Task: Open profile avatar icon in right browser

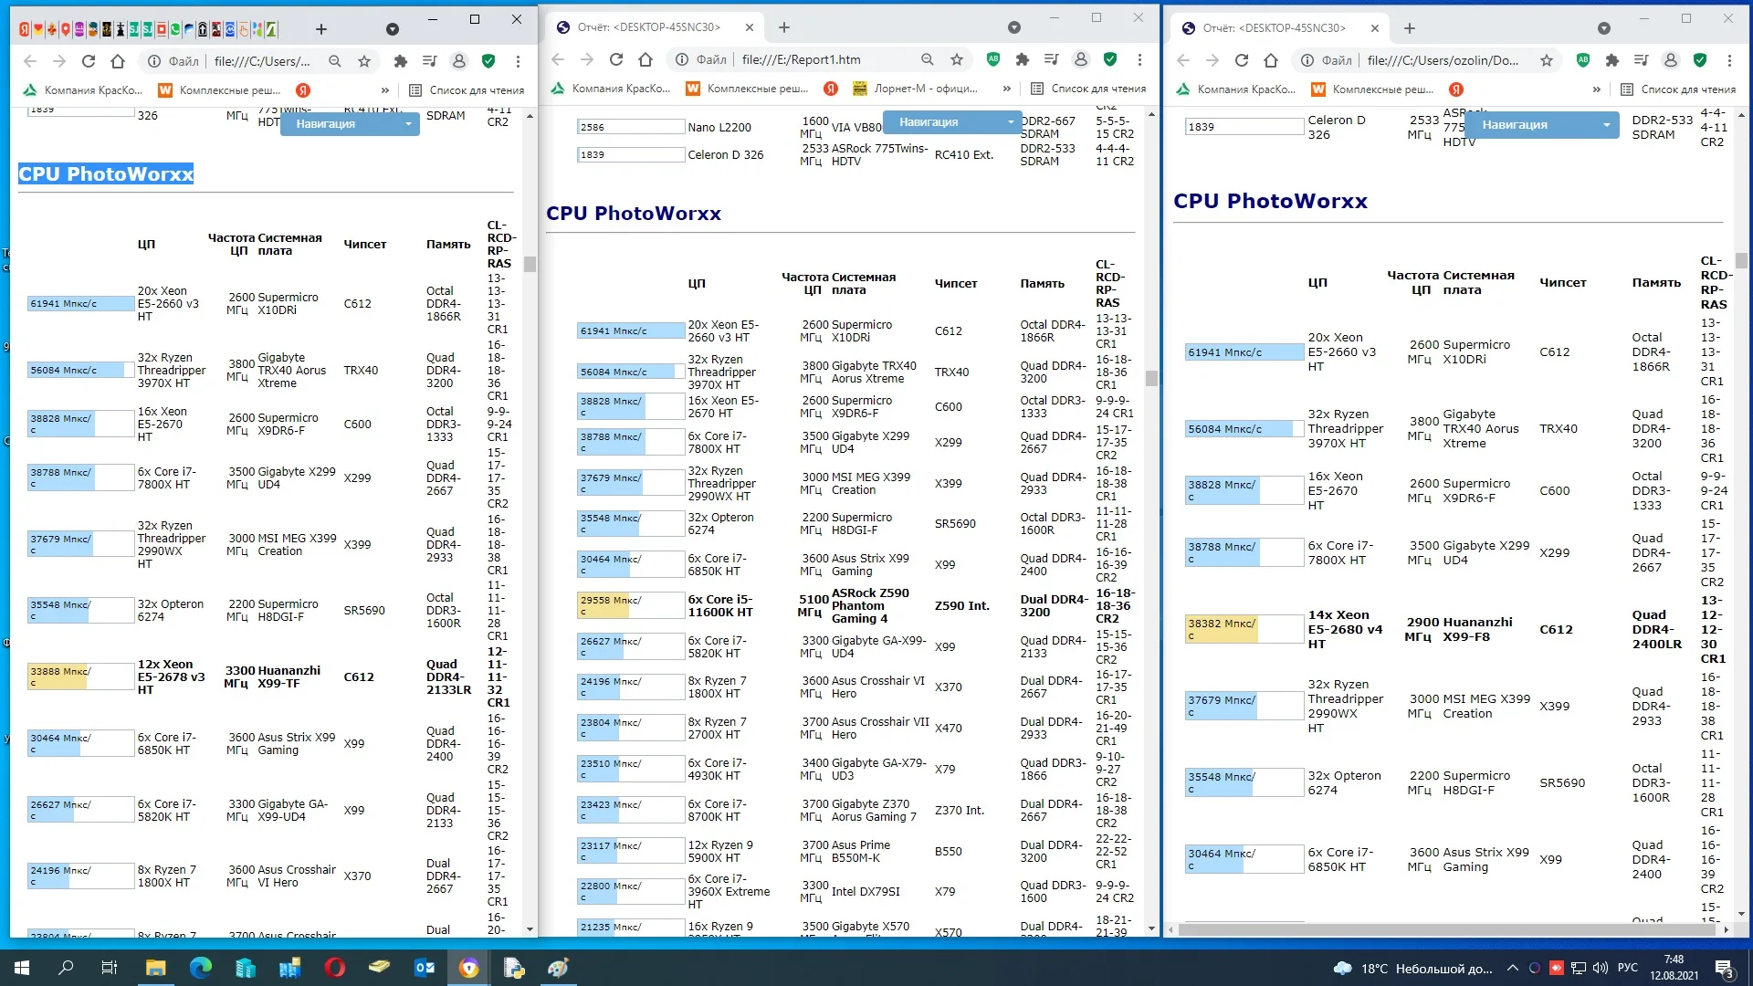Action: coord(1670,61)
